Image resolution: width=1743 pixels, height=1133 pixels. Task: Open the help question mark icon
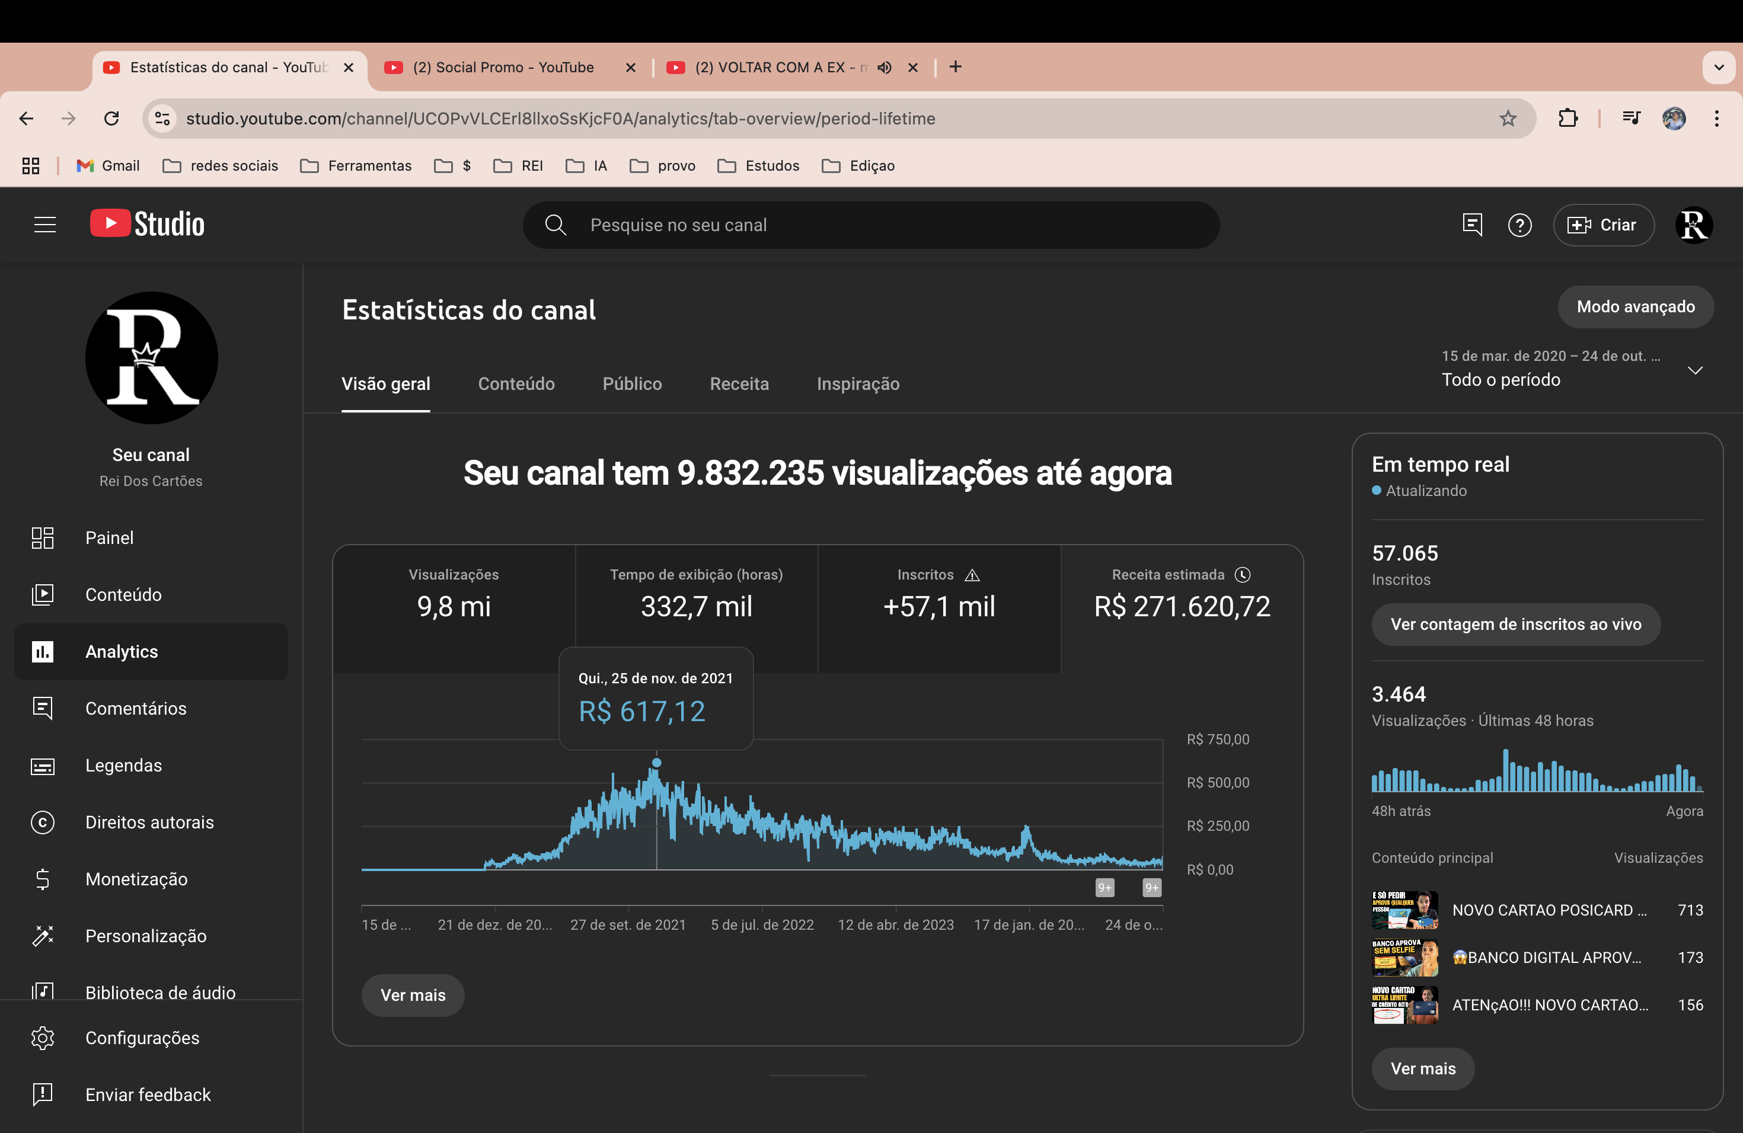1519,225
